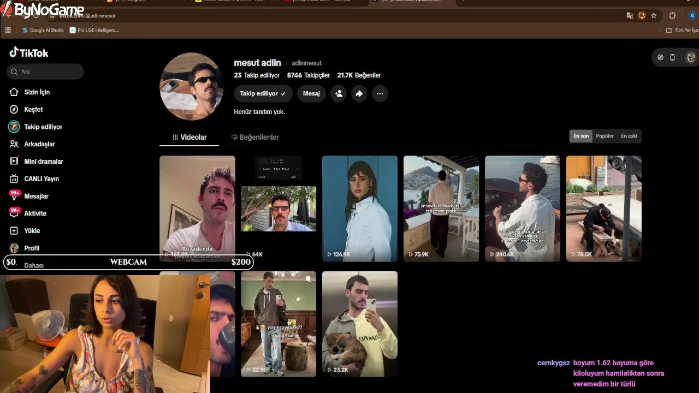The image size is (699, 393).
Task: Click the 'mesut adlin' profile name
Action: tap(257, 63)
